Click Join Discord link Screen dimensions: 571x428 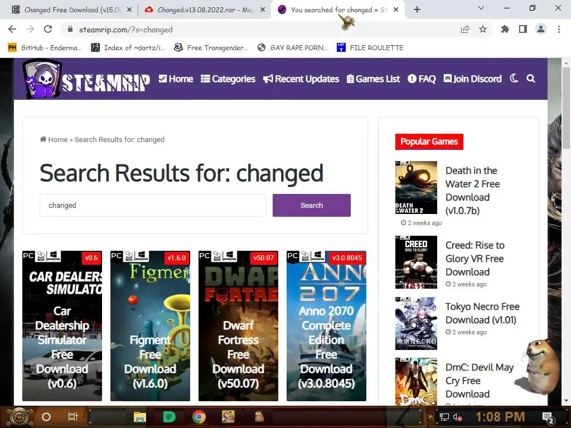point(472,79)
